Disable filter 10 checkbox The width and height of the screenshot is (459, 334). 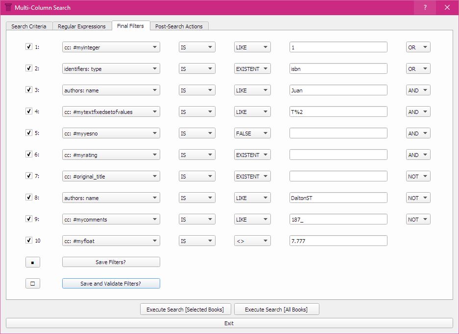29,241
